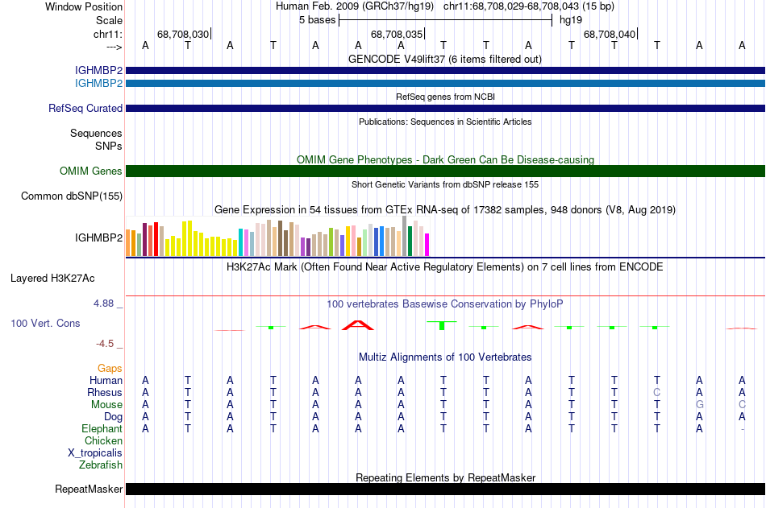766x508 pixels.
Task: Click the dark blue RefSeq Curated gene bar
Action: [x=445, y=109]
